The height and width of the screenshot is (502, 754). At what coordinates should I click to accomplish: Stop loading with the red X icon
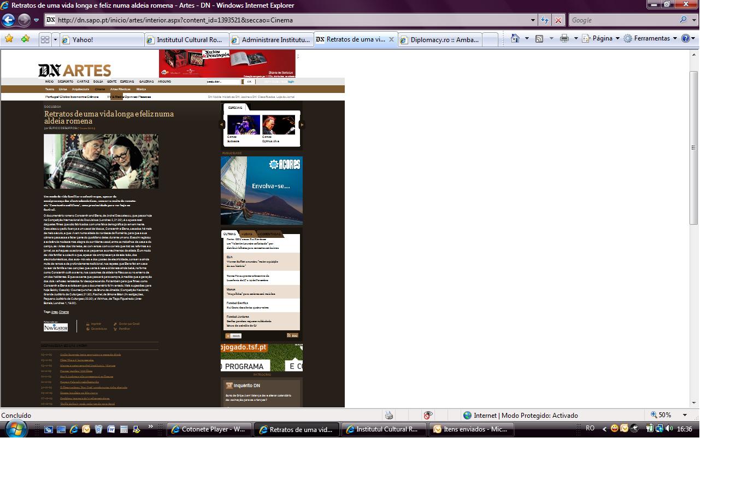tap(558, 20)
